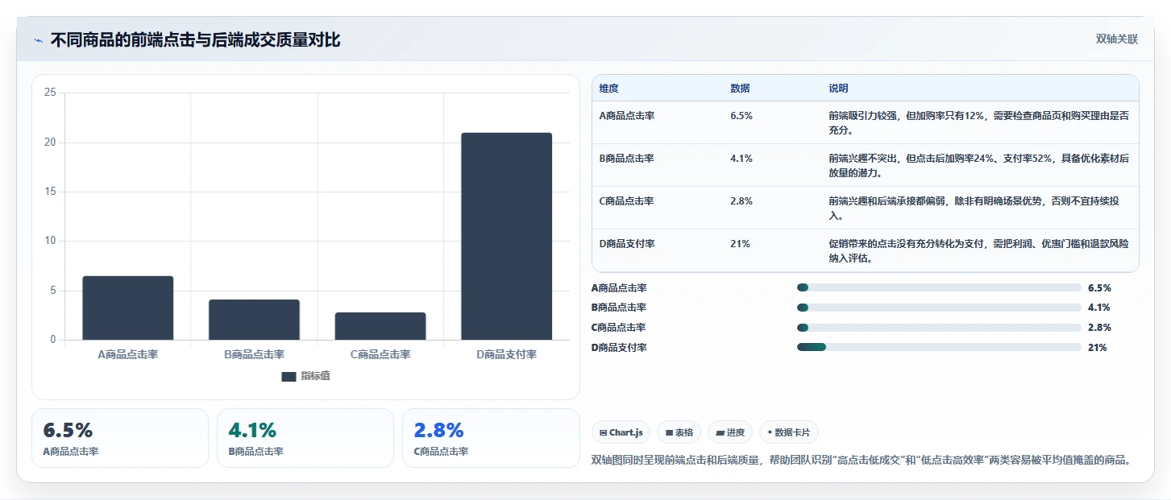Click the chart title 不同商品的前端点击与后端成交质量对比
This screenshot has width=1171, height=500.
196,40
